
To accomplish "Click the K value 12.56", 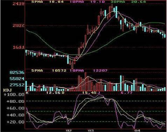I will pyautogui.click(x=53, y=93).
